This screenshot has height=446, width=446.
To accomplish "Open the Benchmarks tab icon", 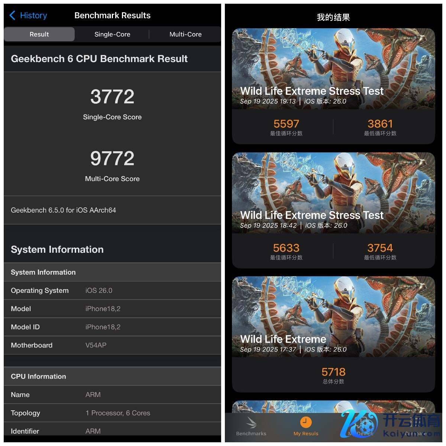I will 251,423.
